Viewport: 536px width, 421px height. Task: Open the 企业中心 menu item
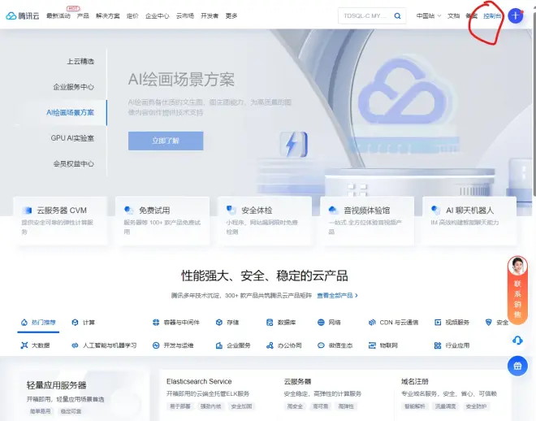pos(158,15)
